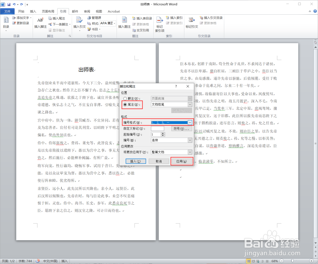Click the page count 页面: 1/2 in status bar
The image size is (318, 264).
coord(8,261)
